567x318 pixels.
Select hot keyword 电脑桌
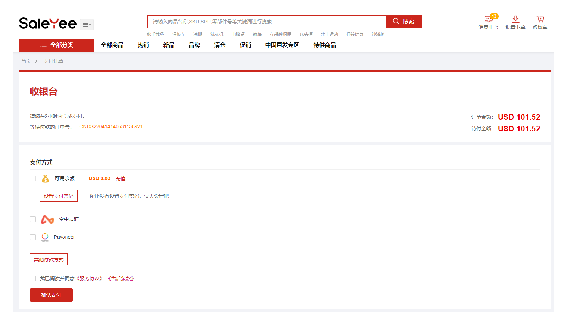pos(238,34)
